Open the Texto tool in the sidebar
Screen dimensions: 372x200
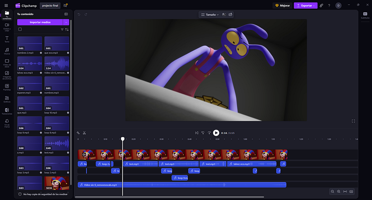pos(7,39)
